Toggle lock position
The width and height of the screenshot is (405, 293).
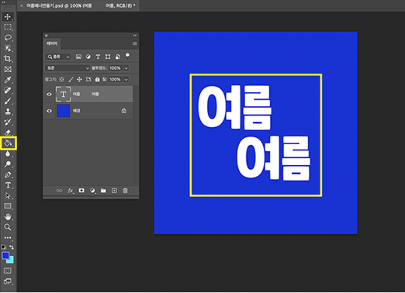coord(79,79)
